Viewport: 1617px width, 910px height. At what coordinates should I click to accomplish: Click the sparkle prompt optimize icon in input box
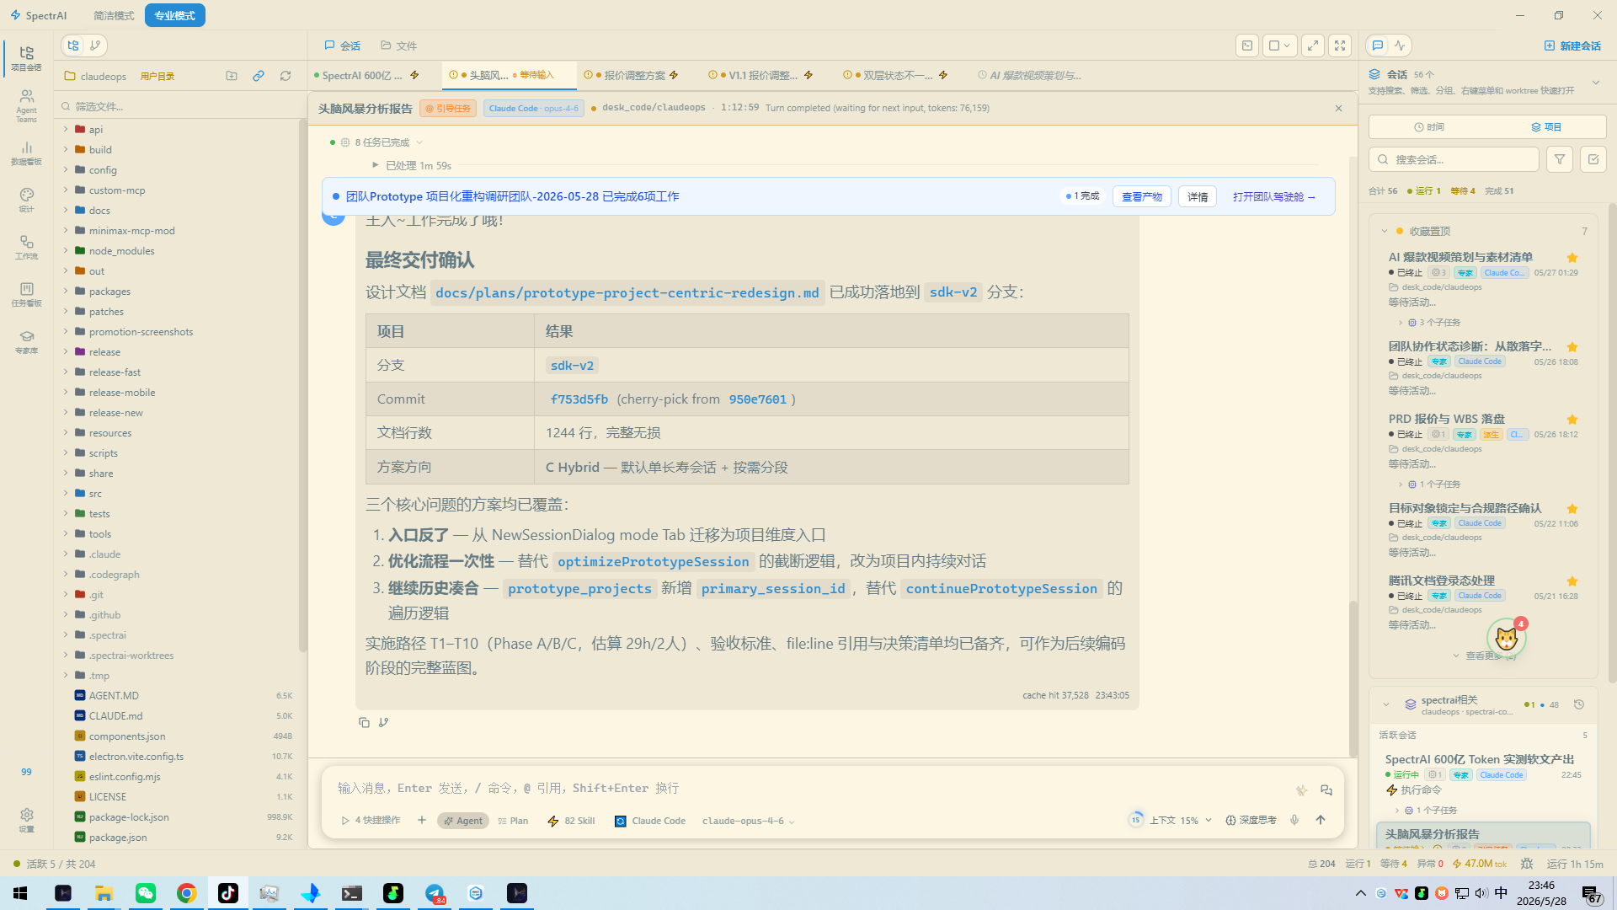coord(1301,790)
